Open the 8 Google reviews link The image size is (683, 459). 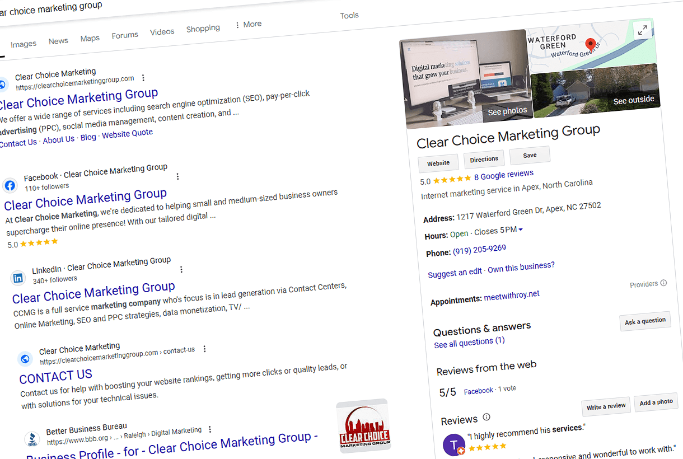[503, 175]
